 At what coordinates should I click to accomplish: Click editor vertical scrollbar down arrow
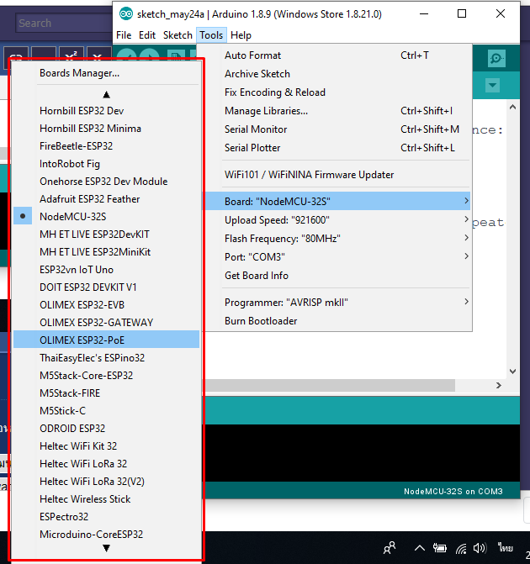pyautogui.click(x=512, y=372)
